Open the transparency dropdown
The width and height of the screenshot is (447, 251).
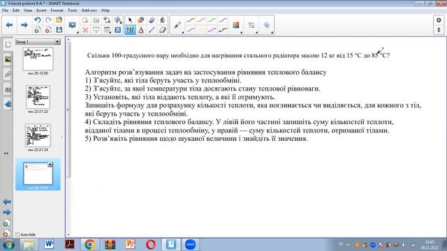click(x=267, y=25)
